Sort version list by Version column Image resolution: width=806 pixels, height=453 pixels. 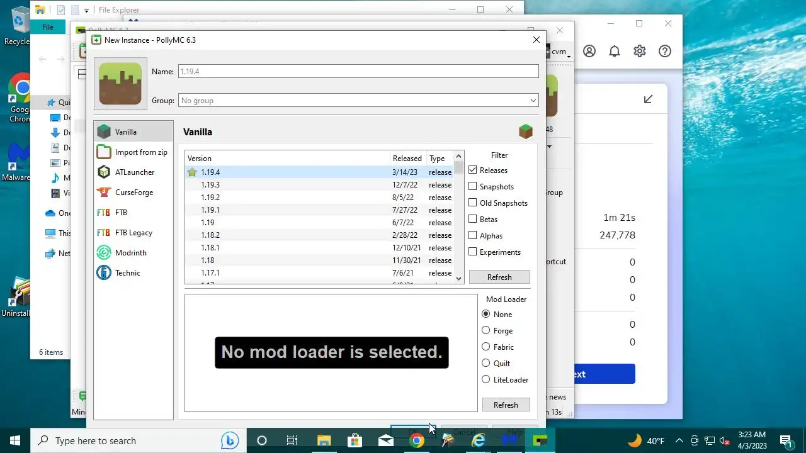[x=287, y=158]
